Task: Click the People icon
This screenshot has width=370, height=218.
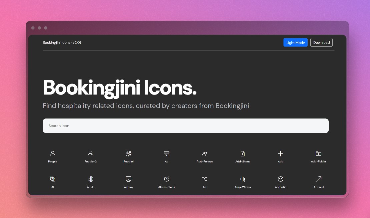Action: (53, 154)
